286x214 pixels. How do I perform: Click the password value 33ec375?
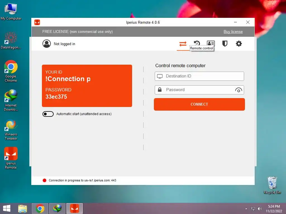click(x=56, y=97)
